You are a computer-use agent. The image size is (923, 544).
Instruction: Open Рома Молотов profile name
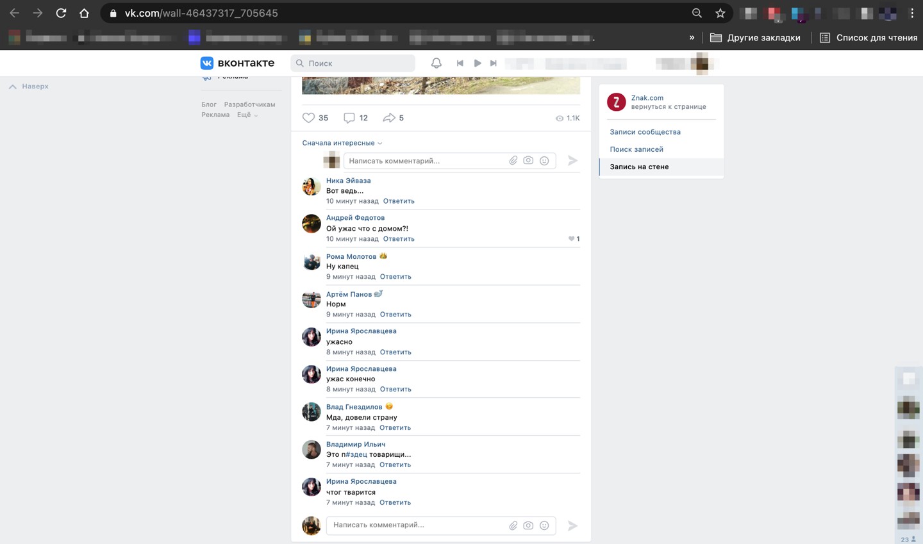tap(351, 256)
